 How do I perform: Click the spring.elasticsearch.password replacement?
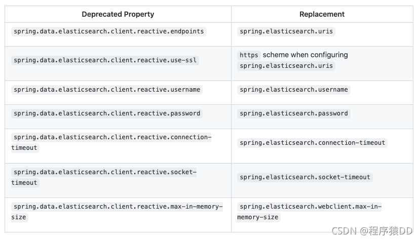click(293, 113)
